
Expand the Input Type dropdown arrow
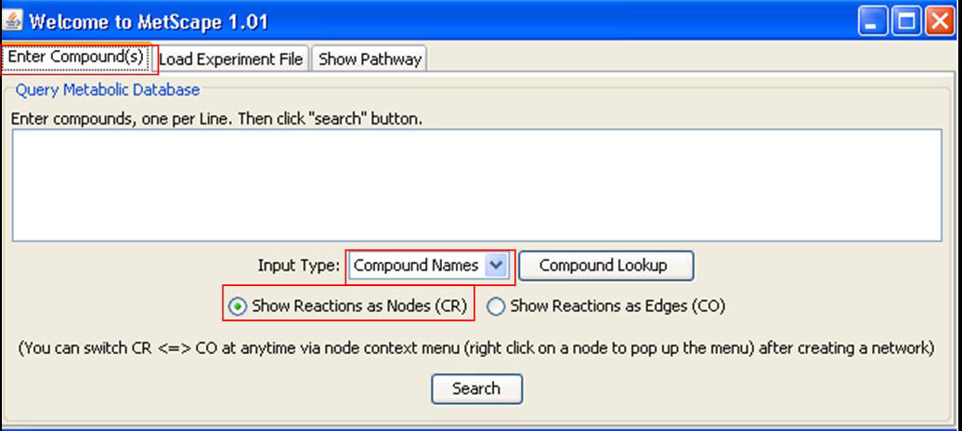[x=496, y=266]
